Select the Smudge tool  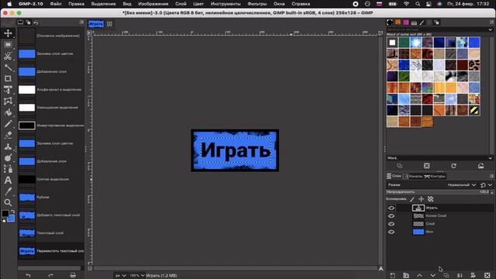tap(8, 157)
